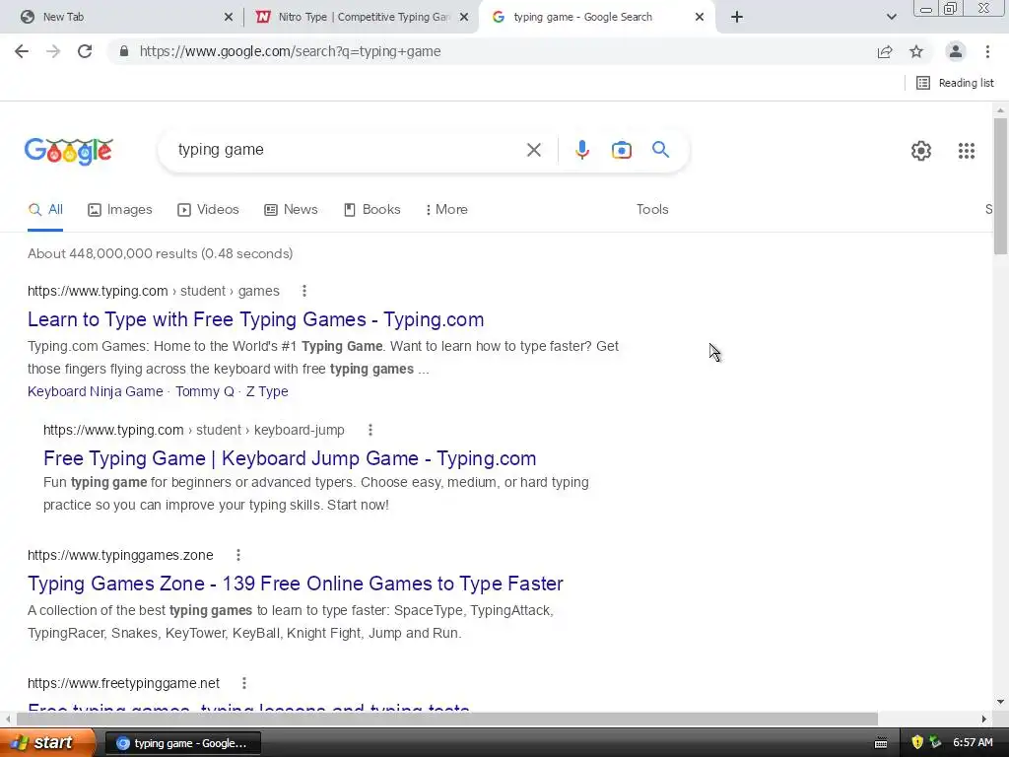The width and height of the screenshot is (1009, 757).
Task: Click the network tray icon
Action: tap(935, 743)
